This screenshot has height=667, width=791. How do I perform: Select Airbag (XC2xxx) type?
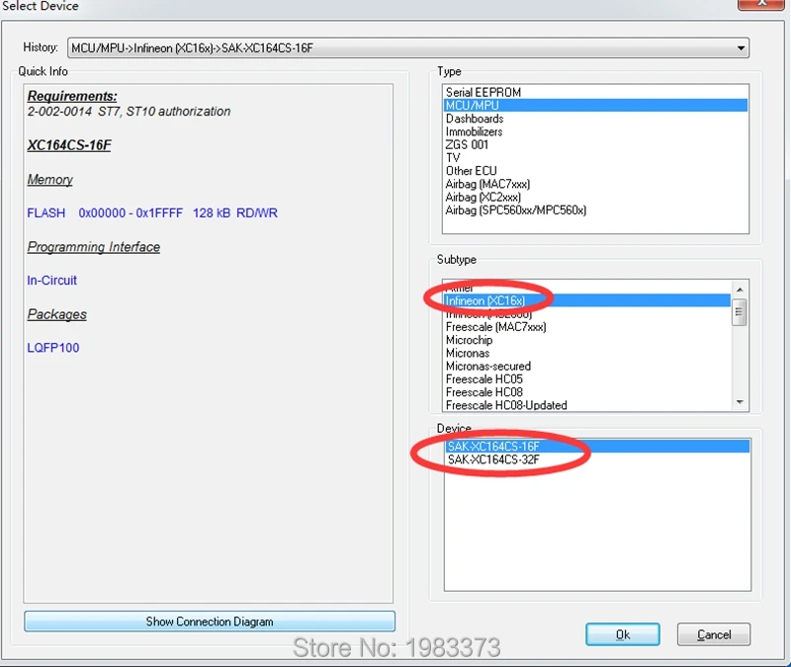click(x=595, y=197)
